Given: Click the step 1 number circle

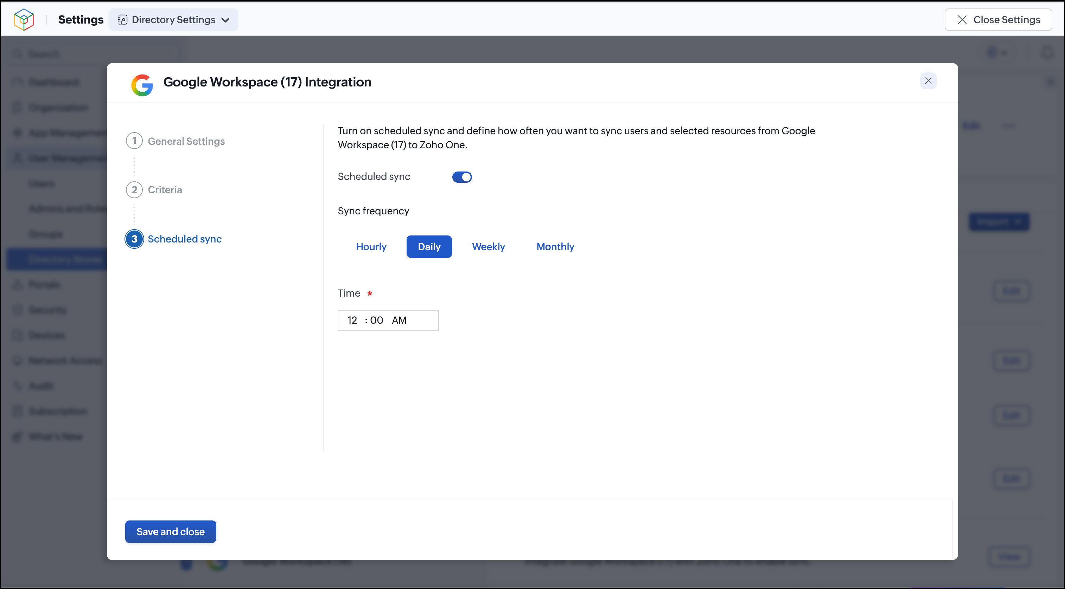Looking at the screenshot, I should tap(134, 141).
